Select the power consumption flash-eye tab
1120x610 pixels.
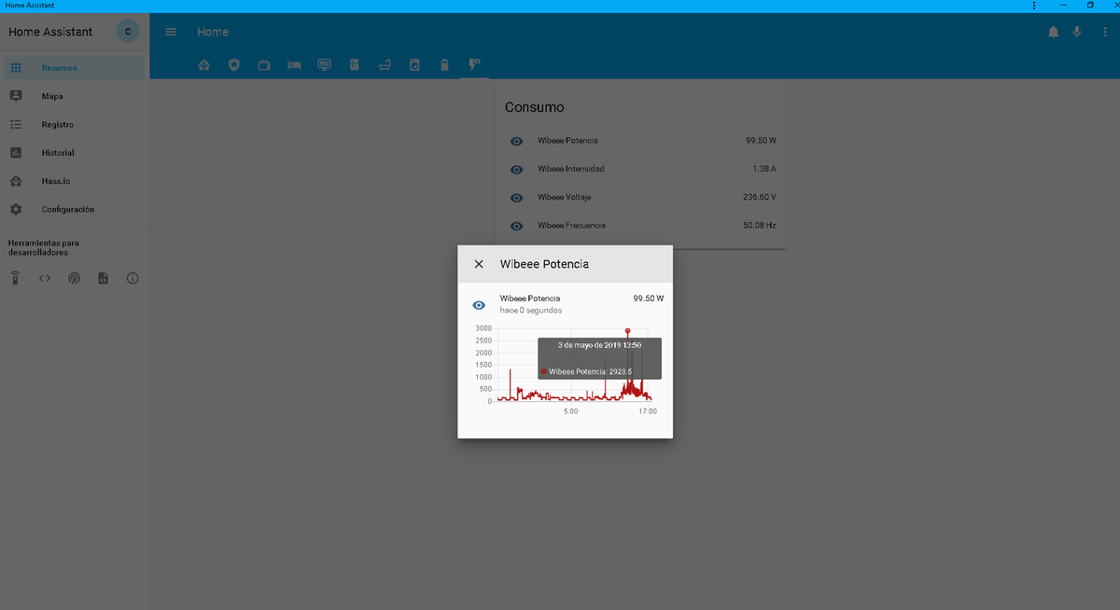(x=474, y=64)
